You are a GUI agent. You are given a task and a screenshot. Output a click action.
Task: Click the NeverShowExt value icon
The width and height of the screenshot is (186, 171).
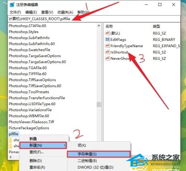[107, 58]
